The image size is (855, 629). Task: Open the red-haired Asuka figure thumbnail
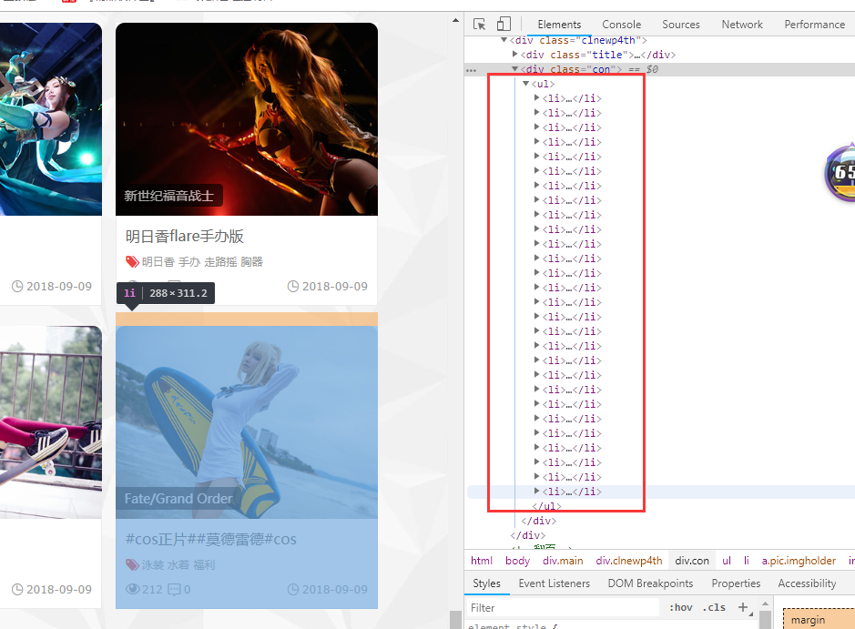point(247,119)
